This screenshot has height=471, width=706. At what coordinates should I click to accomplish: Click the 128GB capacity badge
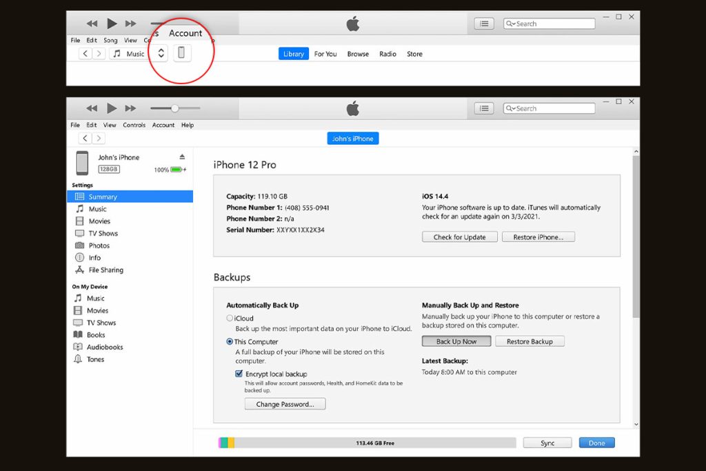click(109, 169)
